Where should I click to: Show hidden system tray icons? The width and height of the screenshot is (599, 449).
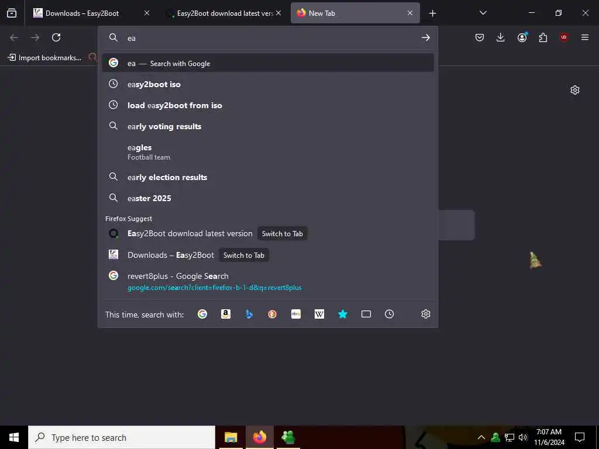(481, 437)
